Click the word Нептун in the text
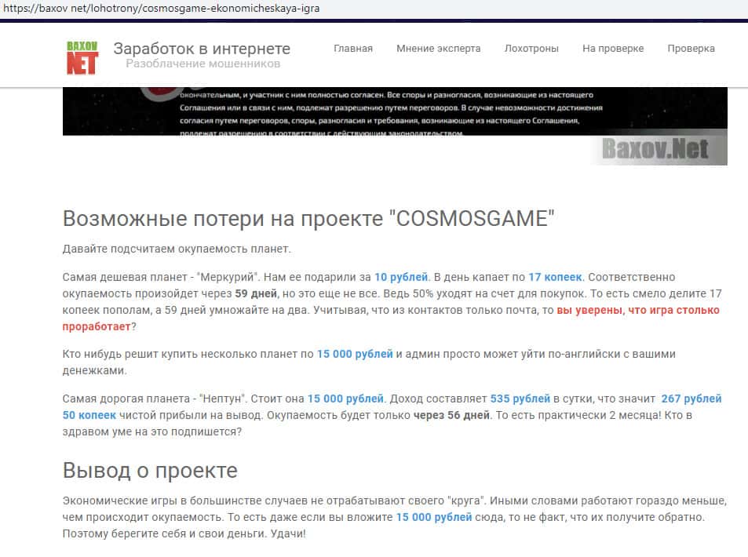Image resolution: width=748 pixels, height=557 pixels. 222,399
